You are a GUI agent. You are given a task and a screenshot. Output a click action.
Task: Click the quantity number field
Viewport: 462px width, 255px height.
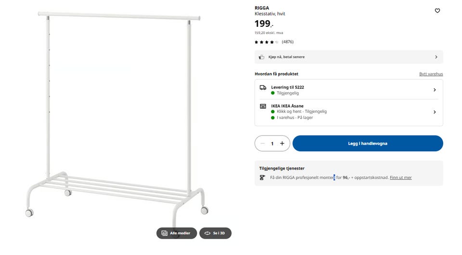coord(272,144)
